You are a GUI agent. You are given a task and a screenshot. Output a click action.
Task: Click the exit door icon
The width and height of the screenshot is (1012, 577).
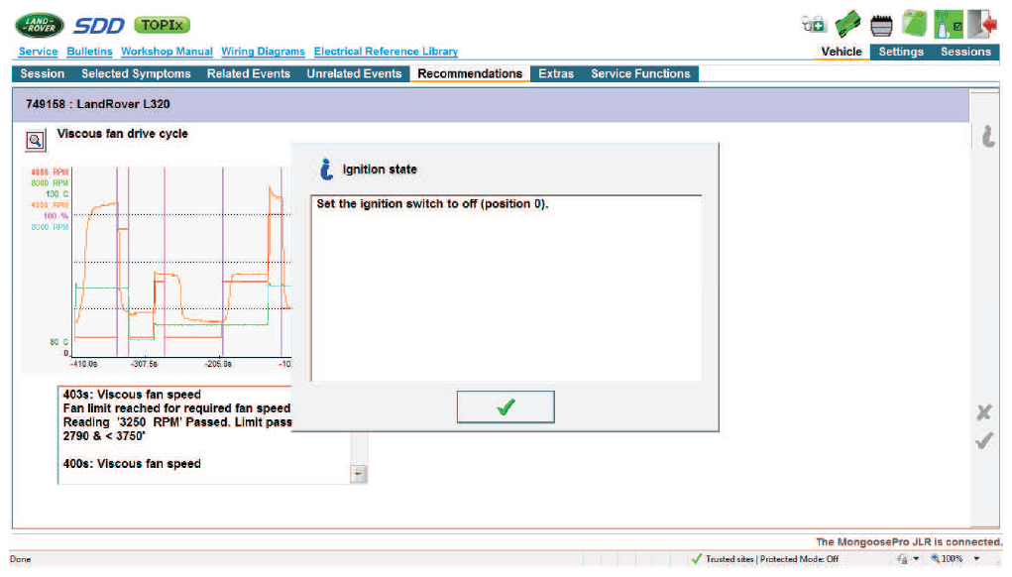(x=982, y=25)
